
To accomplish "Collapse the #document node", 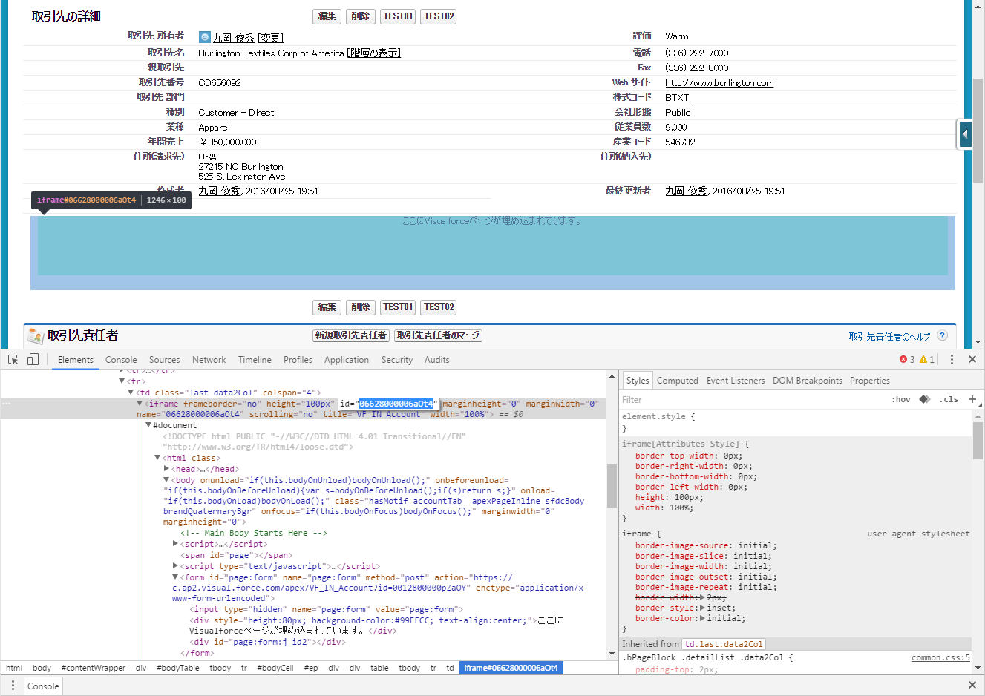I will 148,425.
